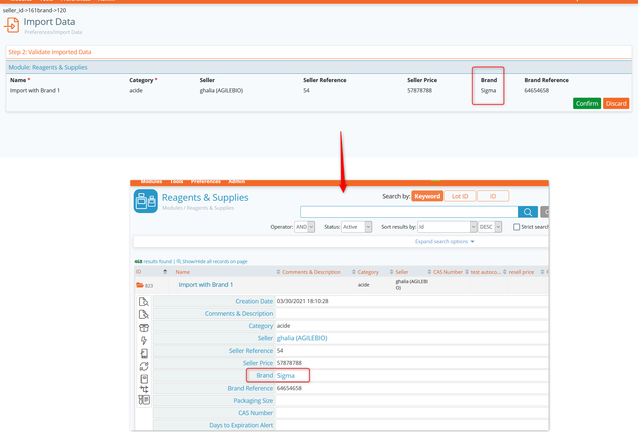Open the Admin menu in lower panel

pyautogui.click(x=237, y=181)
